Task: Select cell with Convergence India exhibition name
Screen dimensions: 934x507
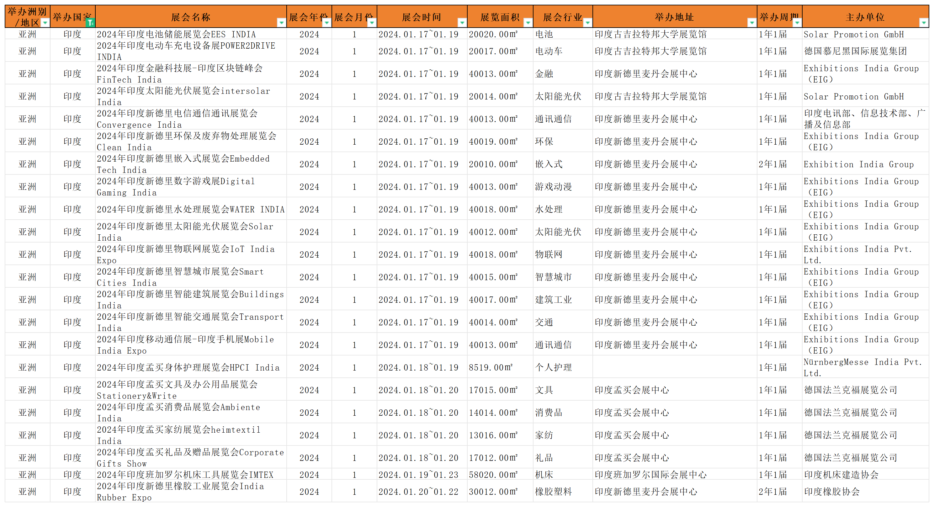Action: tap(191, 119)
